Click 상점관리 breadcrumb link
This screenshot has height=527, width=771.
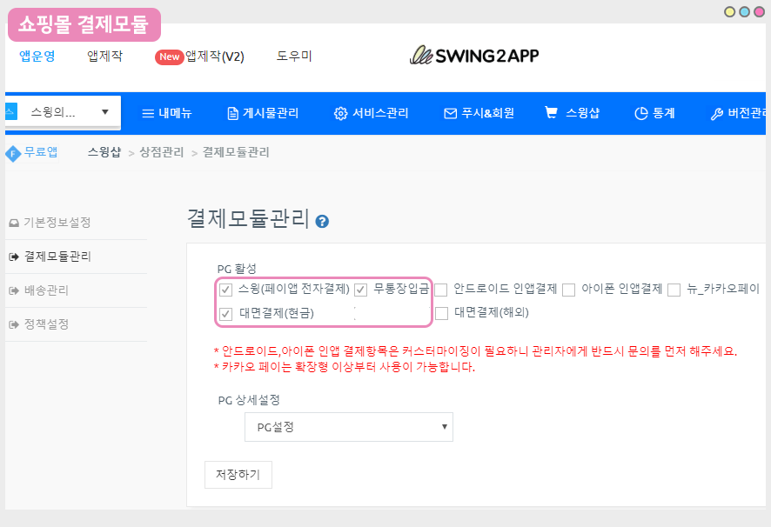[161, 152]
